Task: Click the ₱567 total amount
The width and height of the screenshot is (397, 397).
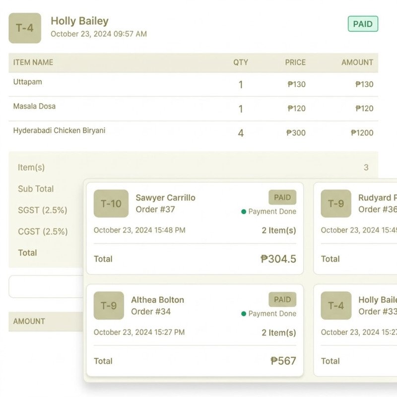Action: (283, 361)
